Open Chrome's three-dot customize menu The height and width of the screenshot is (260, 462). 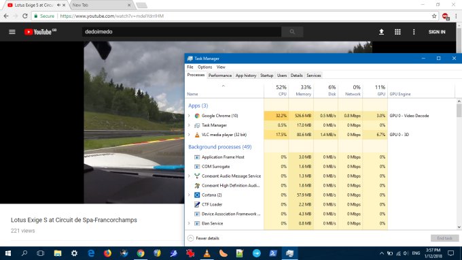(456, 16)
